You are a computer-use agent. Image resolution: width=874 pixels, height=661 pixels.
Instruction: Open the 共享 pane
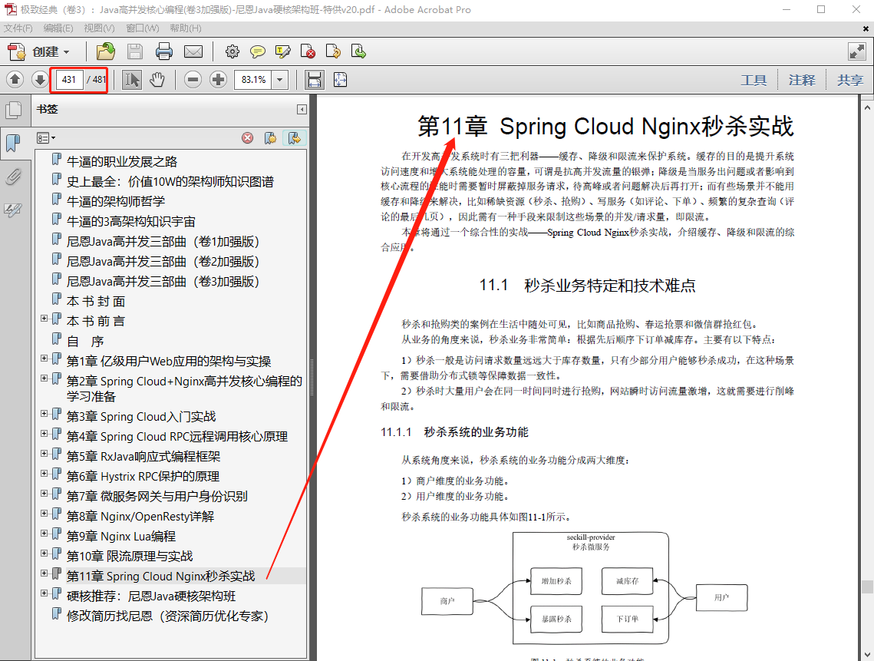(850, 81)
